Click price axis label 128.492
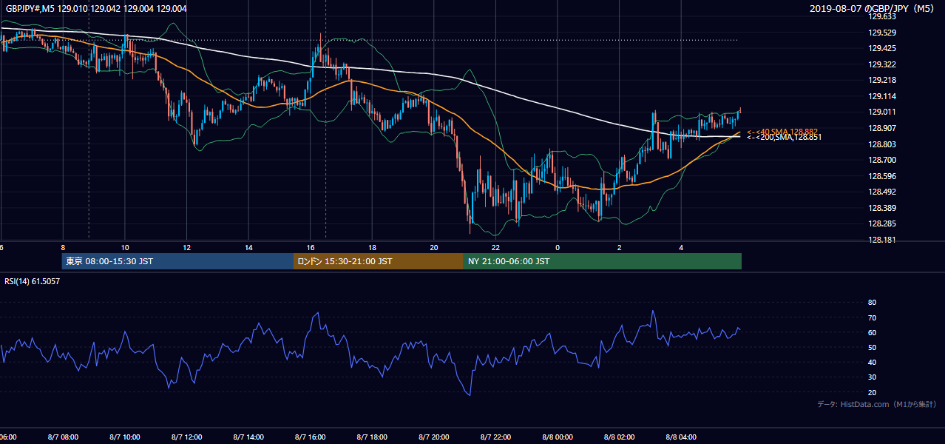This screenshot has height=444, width=945. 882,192
